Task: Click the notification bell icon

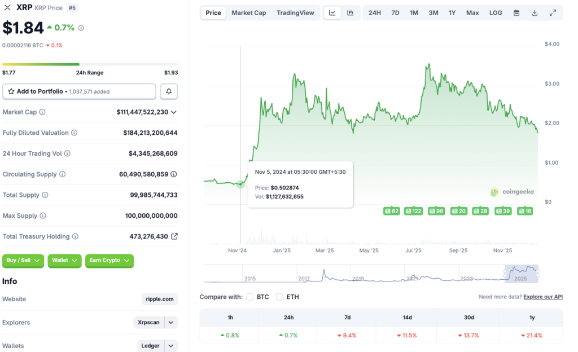Action: [168, 91]
